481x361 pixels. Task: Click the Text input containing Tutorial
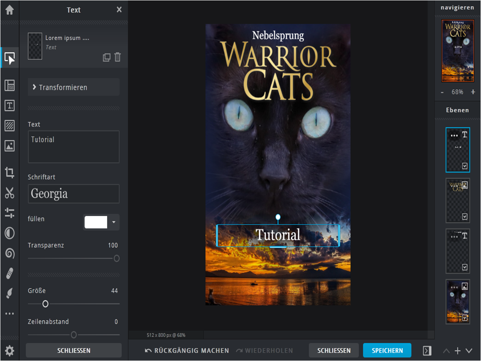pyautogui.click(x=74, y=147)
